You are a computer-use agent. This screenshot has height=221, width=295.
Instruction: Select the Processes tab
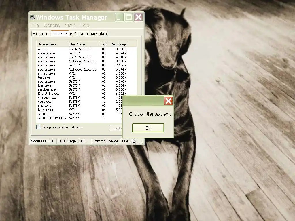tap(60, 33)
